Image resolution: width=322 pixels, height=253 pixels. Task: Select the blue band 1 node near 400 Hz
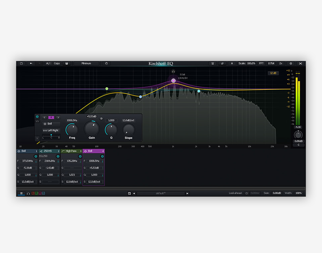coord(141,97)
